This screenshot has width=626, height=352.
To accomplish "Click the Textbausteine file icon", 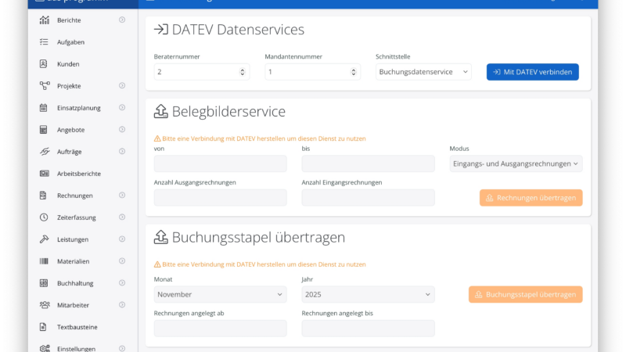I will pyautogui.click(x=43, y=327).
